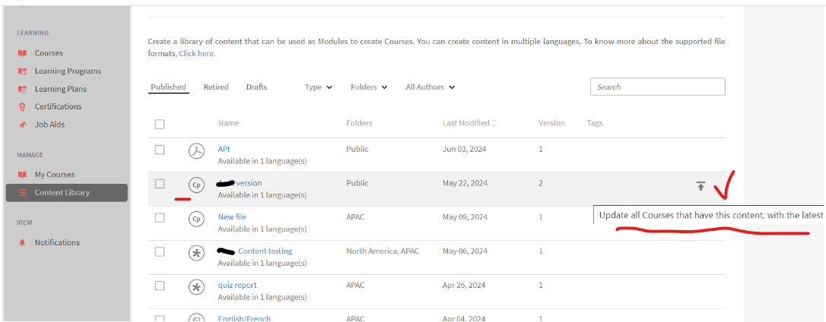Image resolution: width=826 pixels, height=322 pixels.
Task: Expand the All Authors dropdown
Action: click(x=430, y=87)
